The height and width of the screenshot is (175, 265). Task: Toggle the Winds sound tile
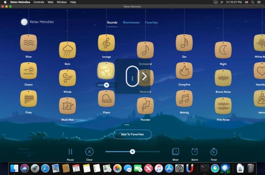coord(67,78)
